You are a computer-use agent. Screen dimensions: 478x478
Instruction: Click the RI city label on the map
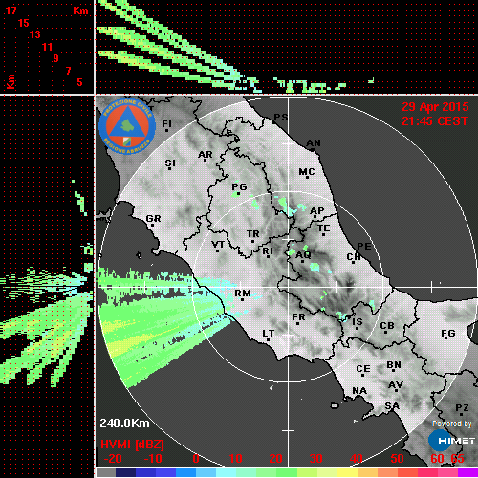(x=268, y=251)
